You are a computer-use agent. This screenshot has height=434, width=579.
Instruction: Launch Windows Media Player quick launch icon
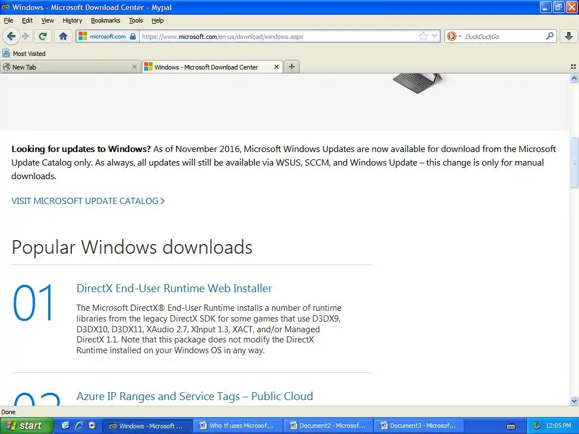coord(92,426)
